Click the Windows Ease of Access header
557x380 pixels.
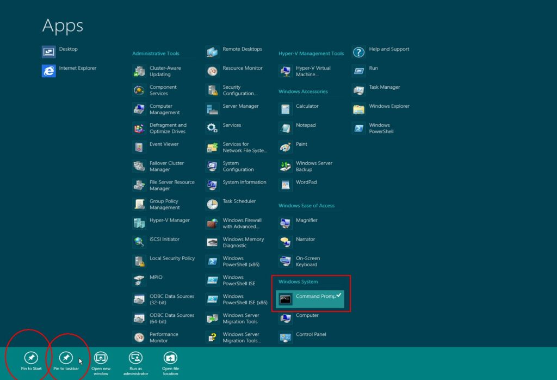point(307,205)
